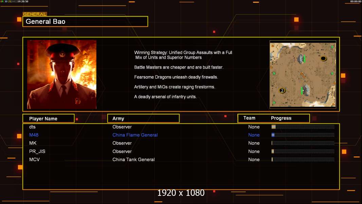The width and height of the screenshot is (362, 204).
Task: Click the None team value for PR_JIS
Action: [x=254, y=151]
